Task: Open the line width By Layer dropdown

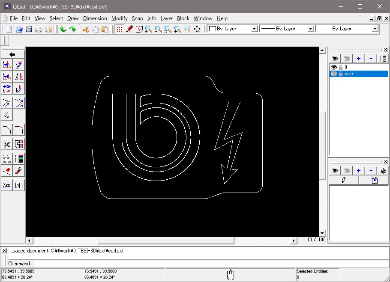Action: pos(287,29)
